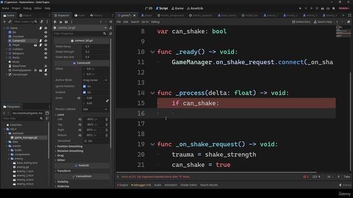Image resolution: width=353 pixels, height=198 pixels.
Task: Hide the CanvasLayer node
Action: pos(46,75)
